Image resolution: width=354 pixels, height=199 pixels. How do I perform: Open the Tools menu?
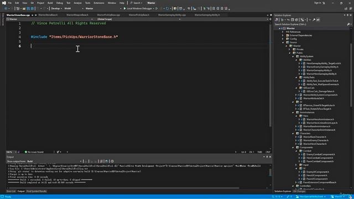87,3
